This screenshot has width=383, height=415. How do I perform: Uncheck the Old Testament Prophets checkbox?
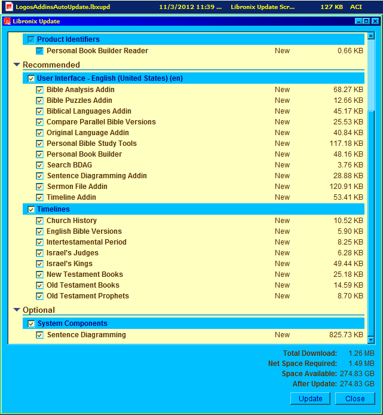tap(39, 296)
